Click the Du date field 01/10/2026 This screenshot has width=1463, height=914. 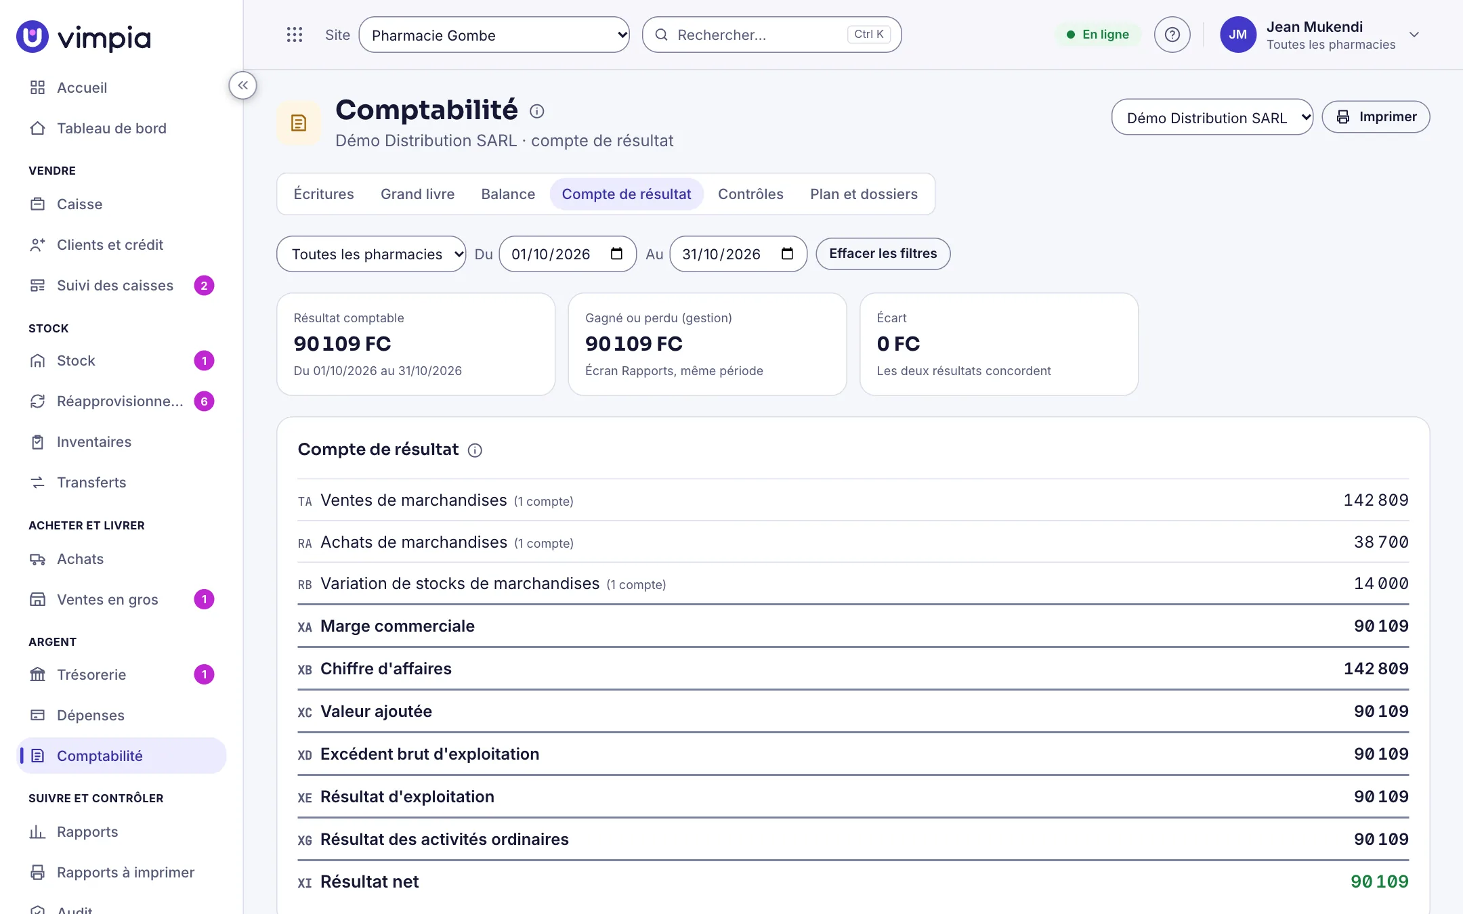coord(568,254)
